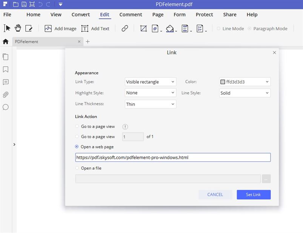
Task: Show the bookmarks sidebar panel
Action: click(6, 69)
